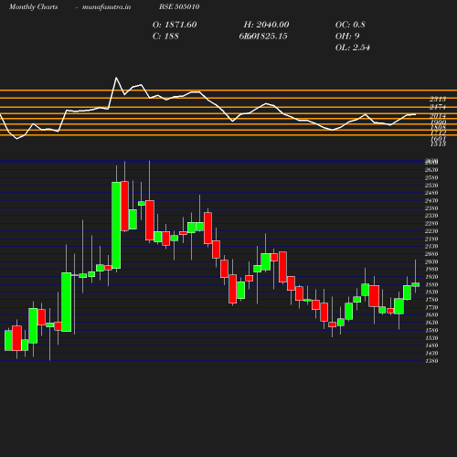The image size is (457, 457).
Task: Click the 2430 price axis label
Action: pyautogui.click(x=431, y=200)
